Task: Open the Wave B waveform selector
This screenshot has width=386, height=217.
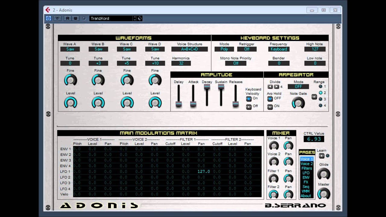Action: click(x=98, y=49)
